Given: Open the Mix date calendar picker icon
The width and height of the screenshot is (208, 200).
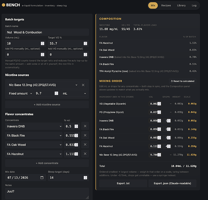Looking at the screenshot, I should click(42, 178).
